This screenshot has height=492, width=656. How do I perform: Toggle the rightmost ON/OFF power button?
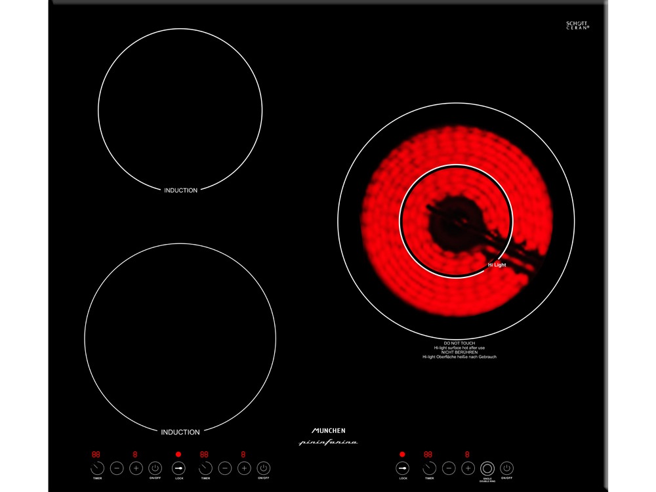[x=506, y=468]
